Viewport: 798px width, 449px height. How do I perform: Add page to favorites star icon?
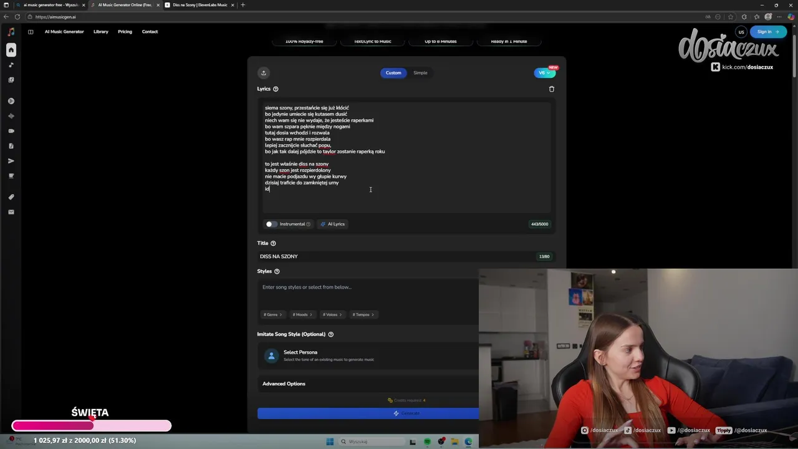point(731,17)
